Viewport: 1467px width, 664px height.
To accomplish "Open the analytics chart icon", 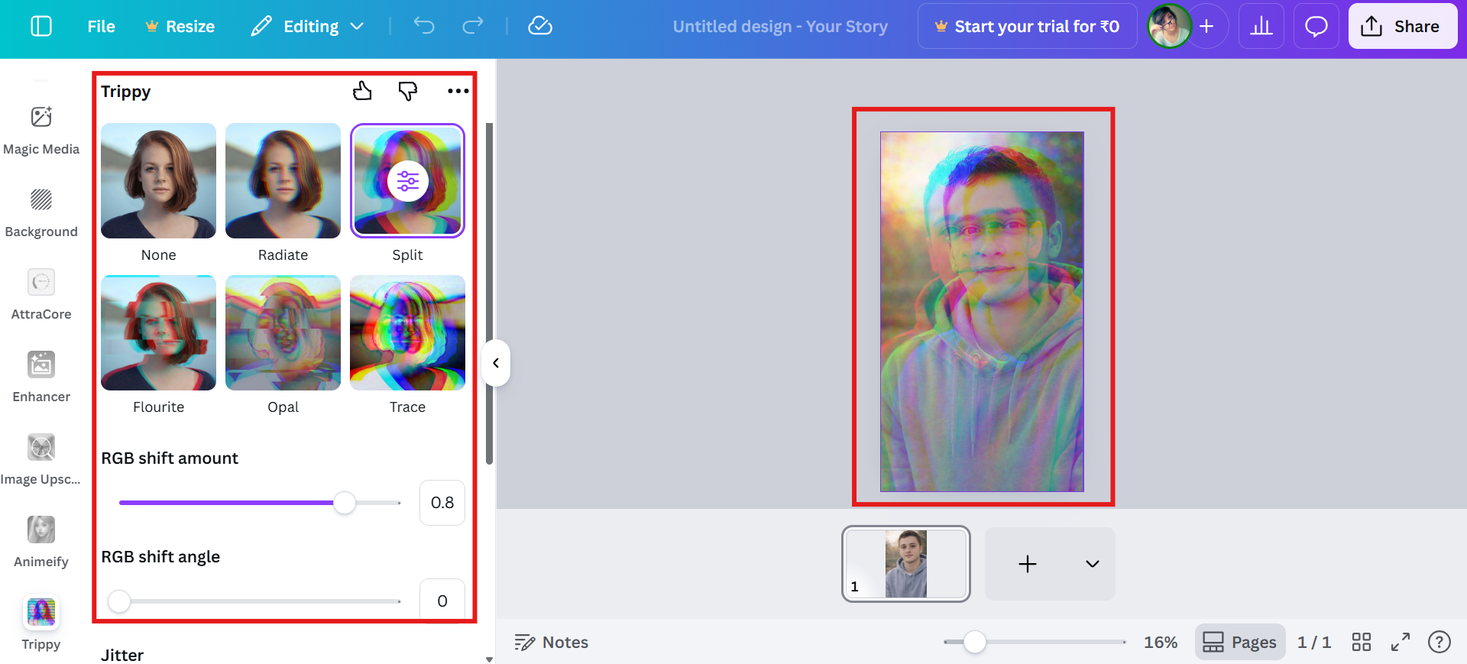I will (x=1261, y=27).
